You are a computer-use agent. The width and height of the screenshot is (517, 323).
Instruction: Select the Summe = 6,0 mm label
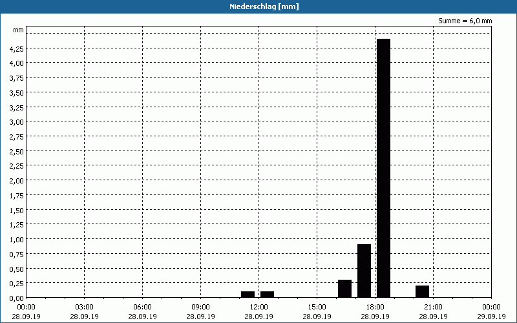pyautogui.click(x=465, y=21)
